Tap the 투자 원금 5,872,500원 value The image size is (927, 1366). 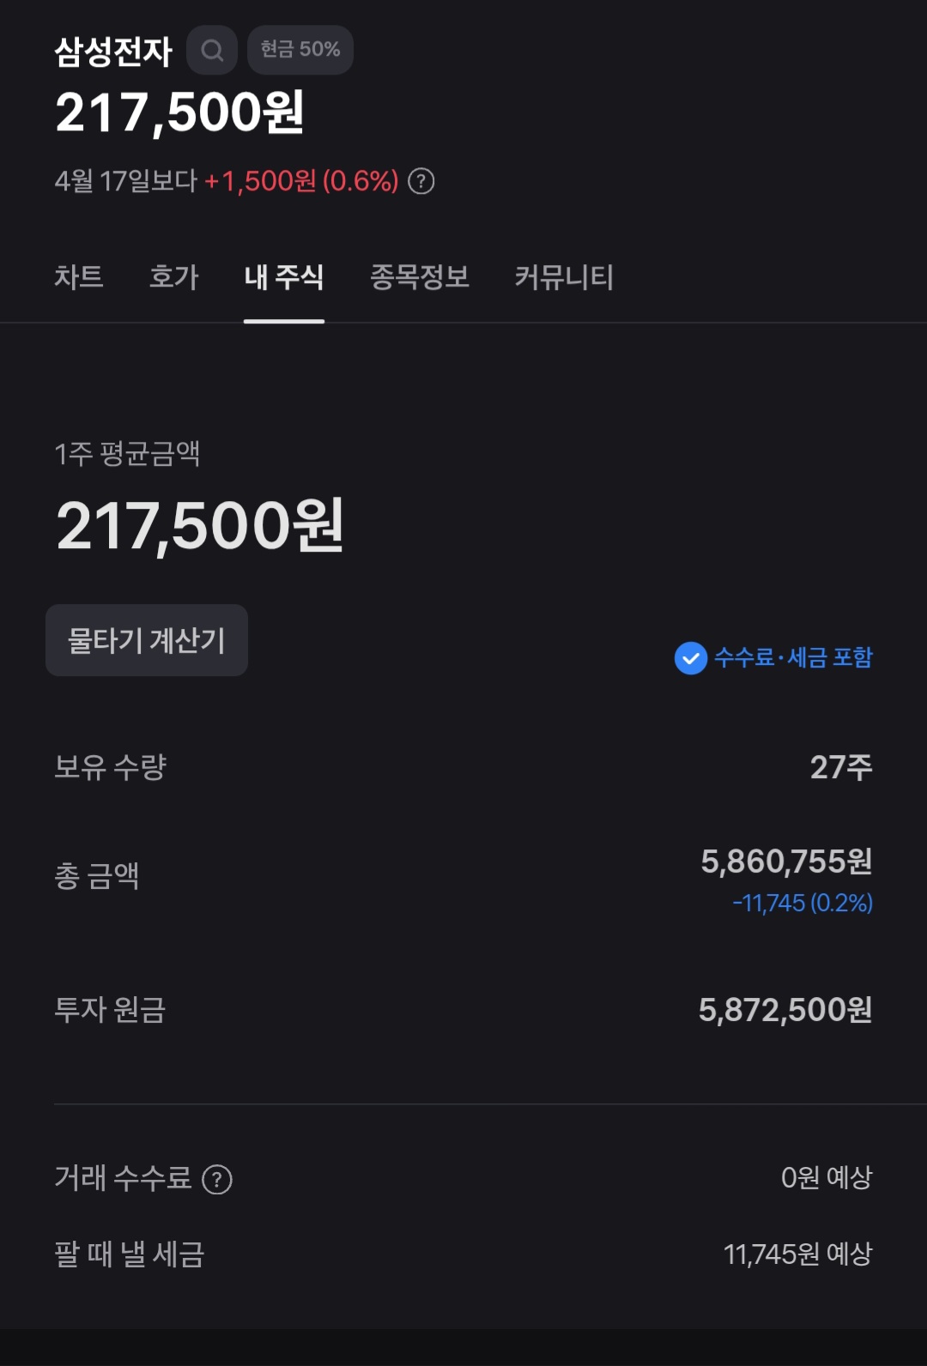[x=785, y=1010]
